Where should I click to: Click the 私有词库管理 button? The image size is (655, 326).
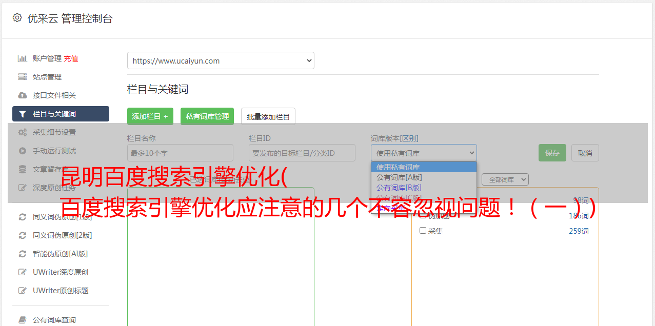pyautogui.click(x=207, y=116)
